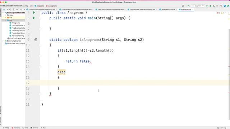Start Debug using the bug icon
Screen dimensions: 230x129
(x=210, y=6)
